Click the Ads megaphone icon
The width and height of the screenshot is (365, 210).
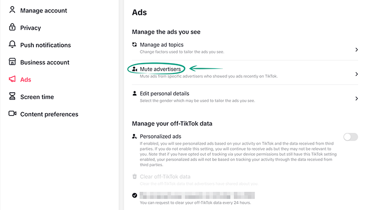[x=13, y=79]
